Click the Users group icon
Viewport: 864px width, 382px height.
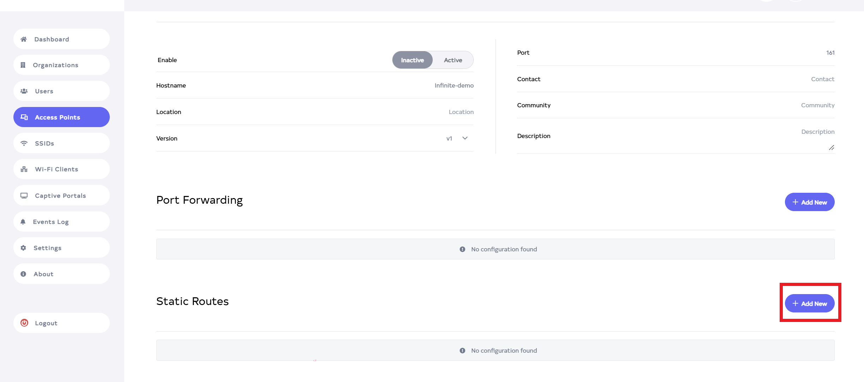(24, 91)
